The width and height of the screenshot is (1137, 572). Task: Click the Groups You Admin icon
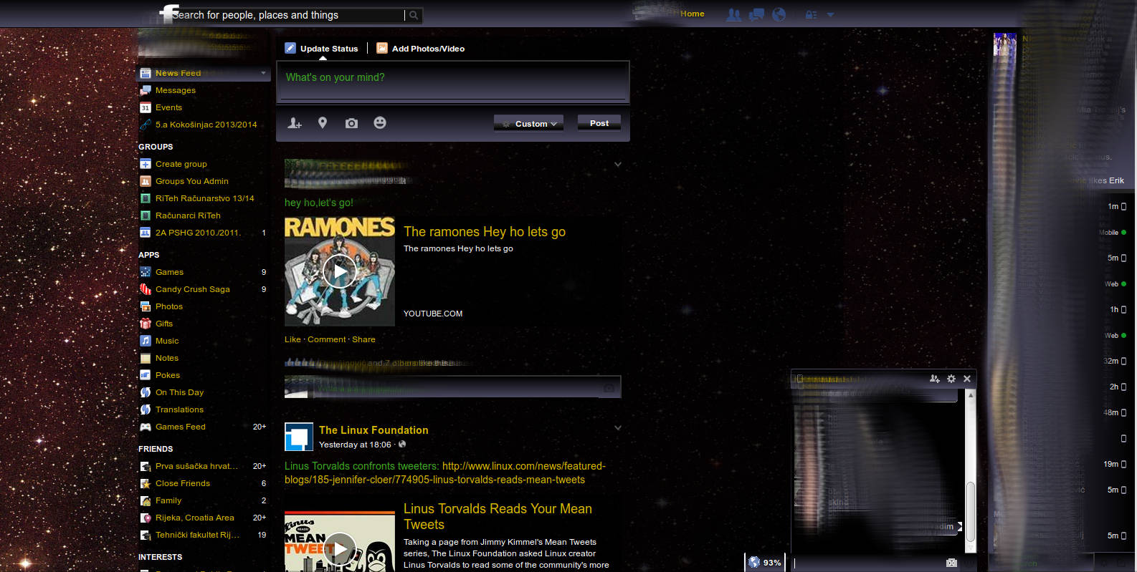[x=146, y=181]
